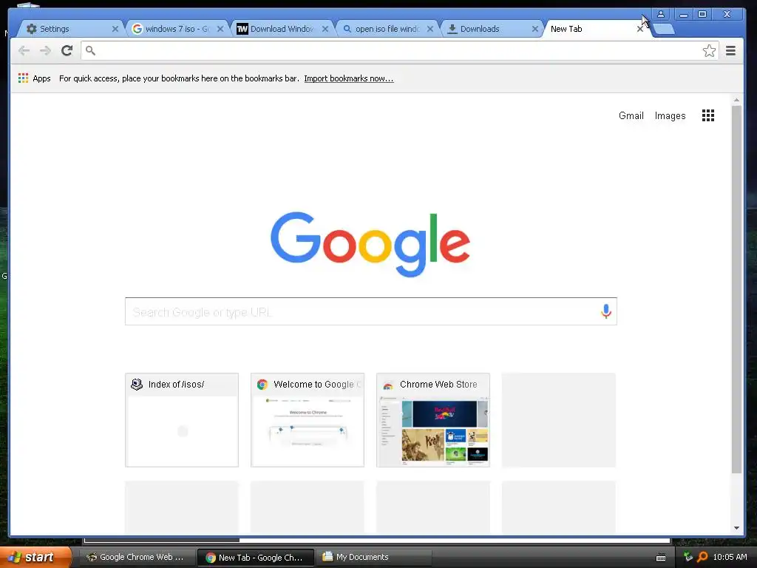This screenshot has height=568, width=757.
Task: Click the vertical scrollbar thumb
Action: (x=736, y=289)
